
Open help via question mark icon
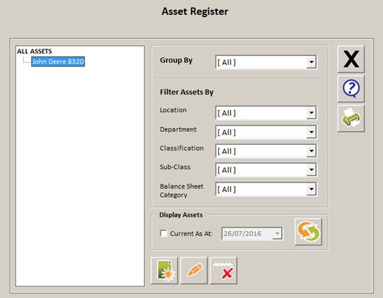click(x=351, y=88)
